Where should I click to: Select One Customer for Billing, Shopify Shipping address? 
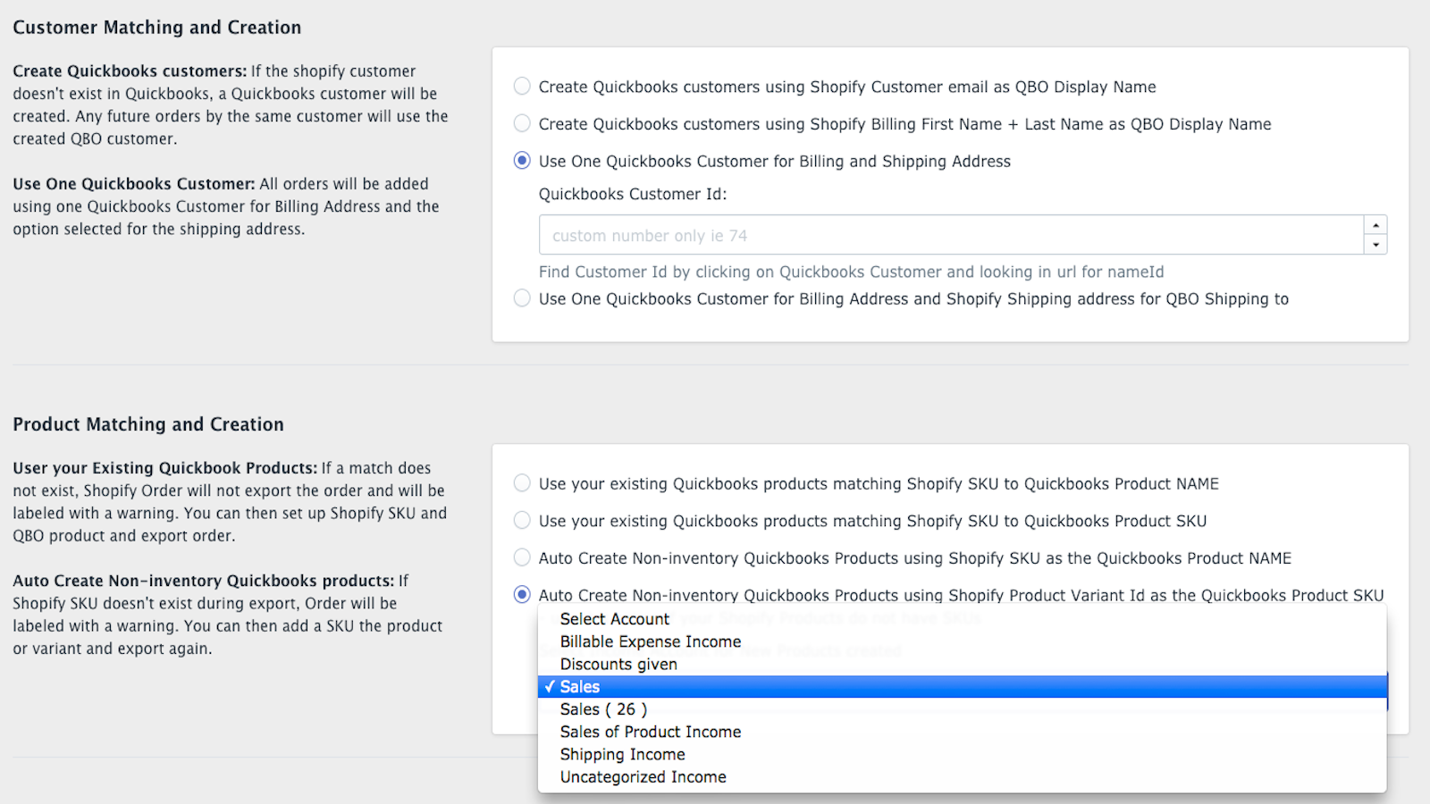point(522,298)
